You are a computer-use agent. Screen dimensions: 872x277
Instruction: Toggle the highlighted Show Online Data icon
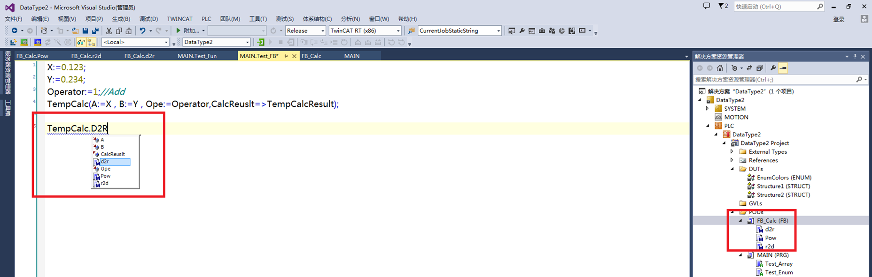tap(92, 42)
